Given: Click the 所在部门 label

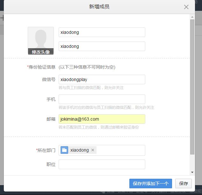Looking at the screenshot, I should (46, 150).
